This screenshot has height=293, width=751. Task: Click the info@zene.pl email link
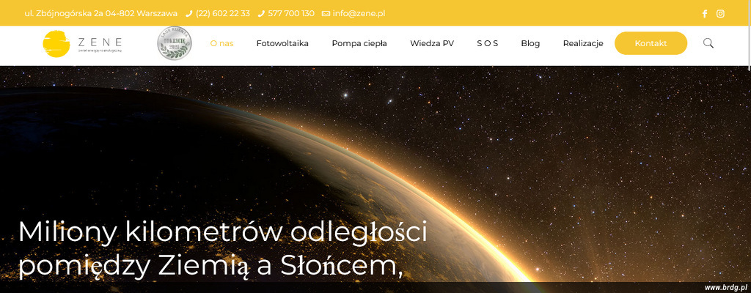pos(359,14)
